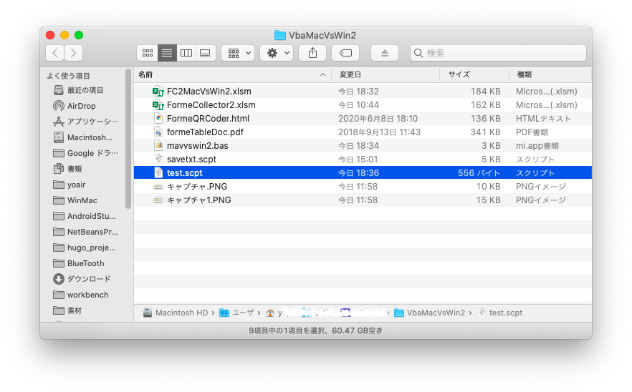Screen dimensions: 632x392
Task: Go back with the left arrow button
Action: tap(54, 53)
